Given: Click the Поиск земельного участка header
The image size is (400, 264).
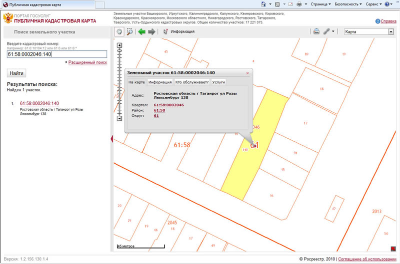Looking at the screenshot, I should coord(44,32).
